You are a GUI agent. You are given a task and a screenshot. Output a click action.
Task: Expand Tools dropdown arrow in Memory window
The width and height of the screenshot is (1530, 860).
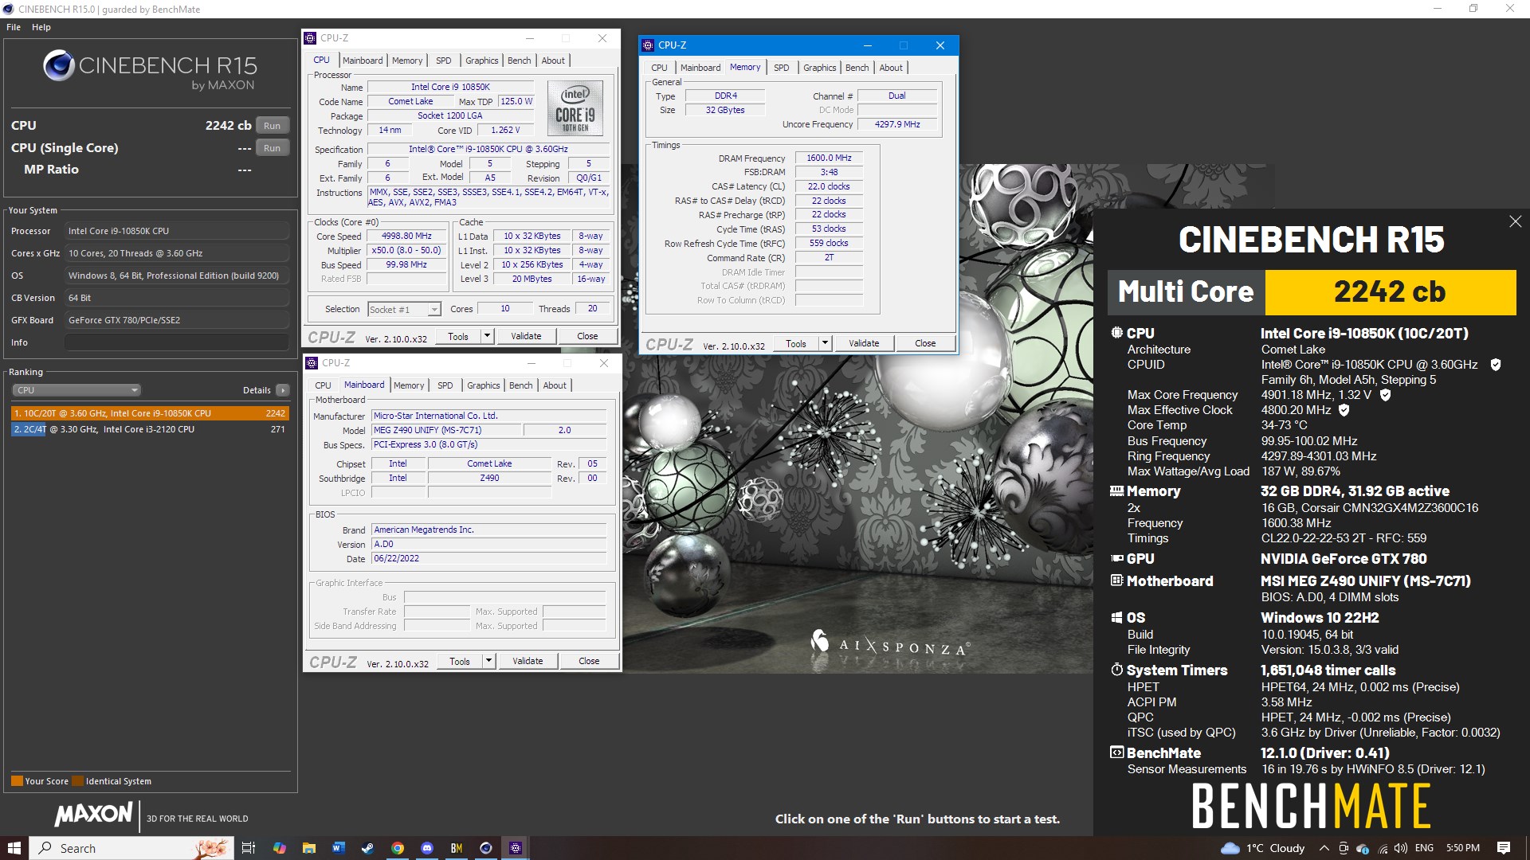coord(825,343)
